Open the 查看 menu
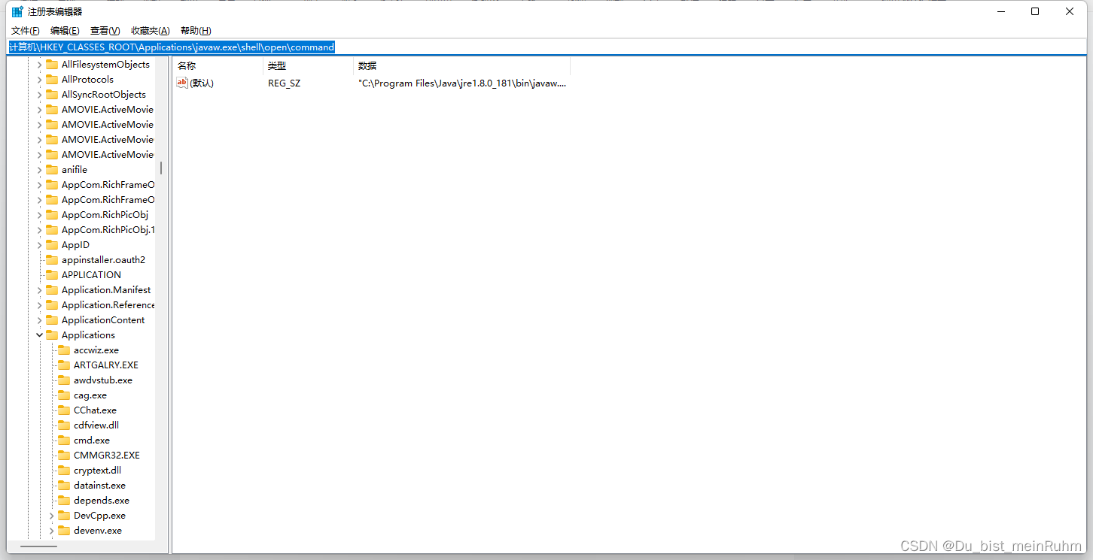The height and width of the screenshot is (560, 1093). point(104,30)
